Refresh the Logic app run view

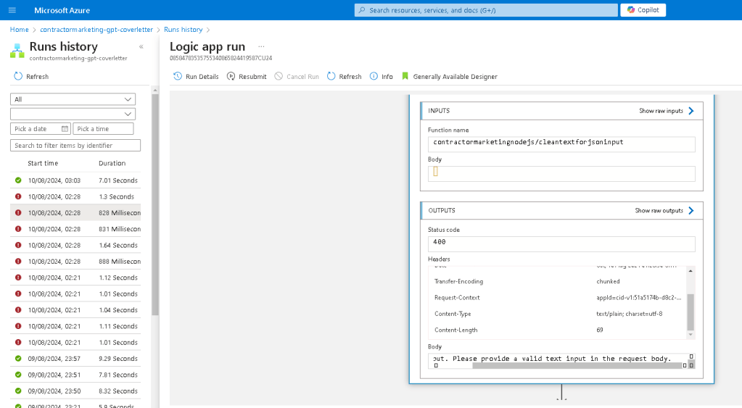(x=344, y=76)
